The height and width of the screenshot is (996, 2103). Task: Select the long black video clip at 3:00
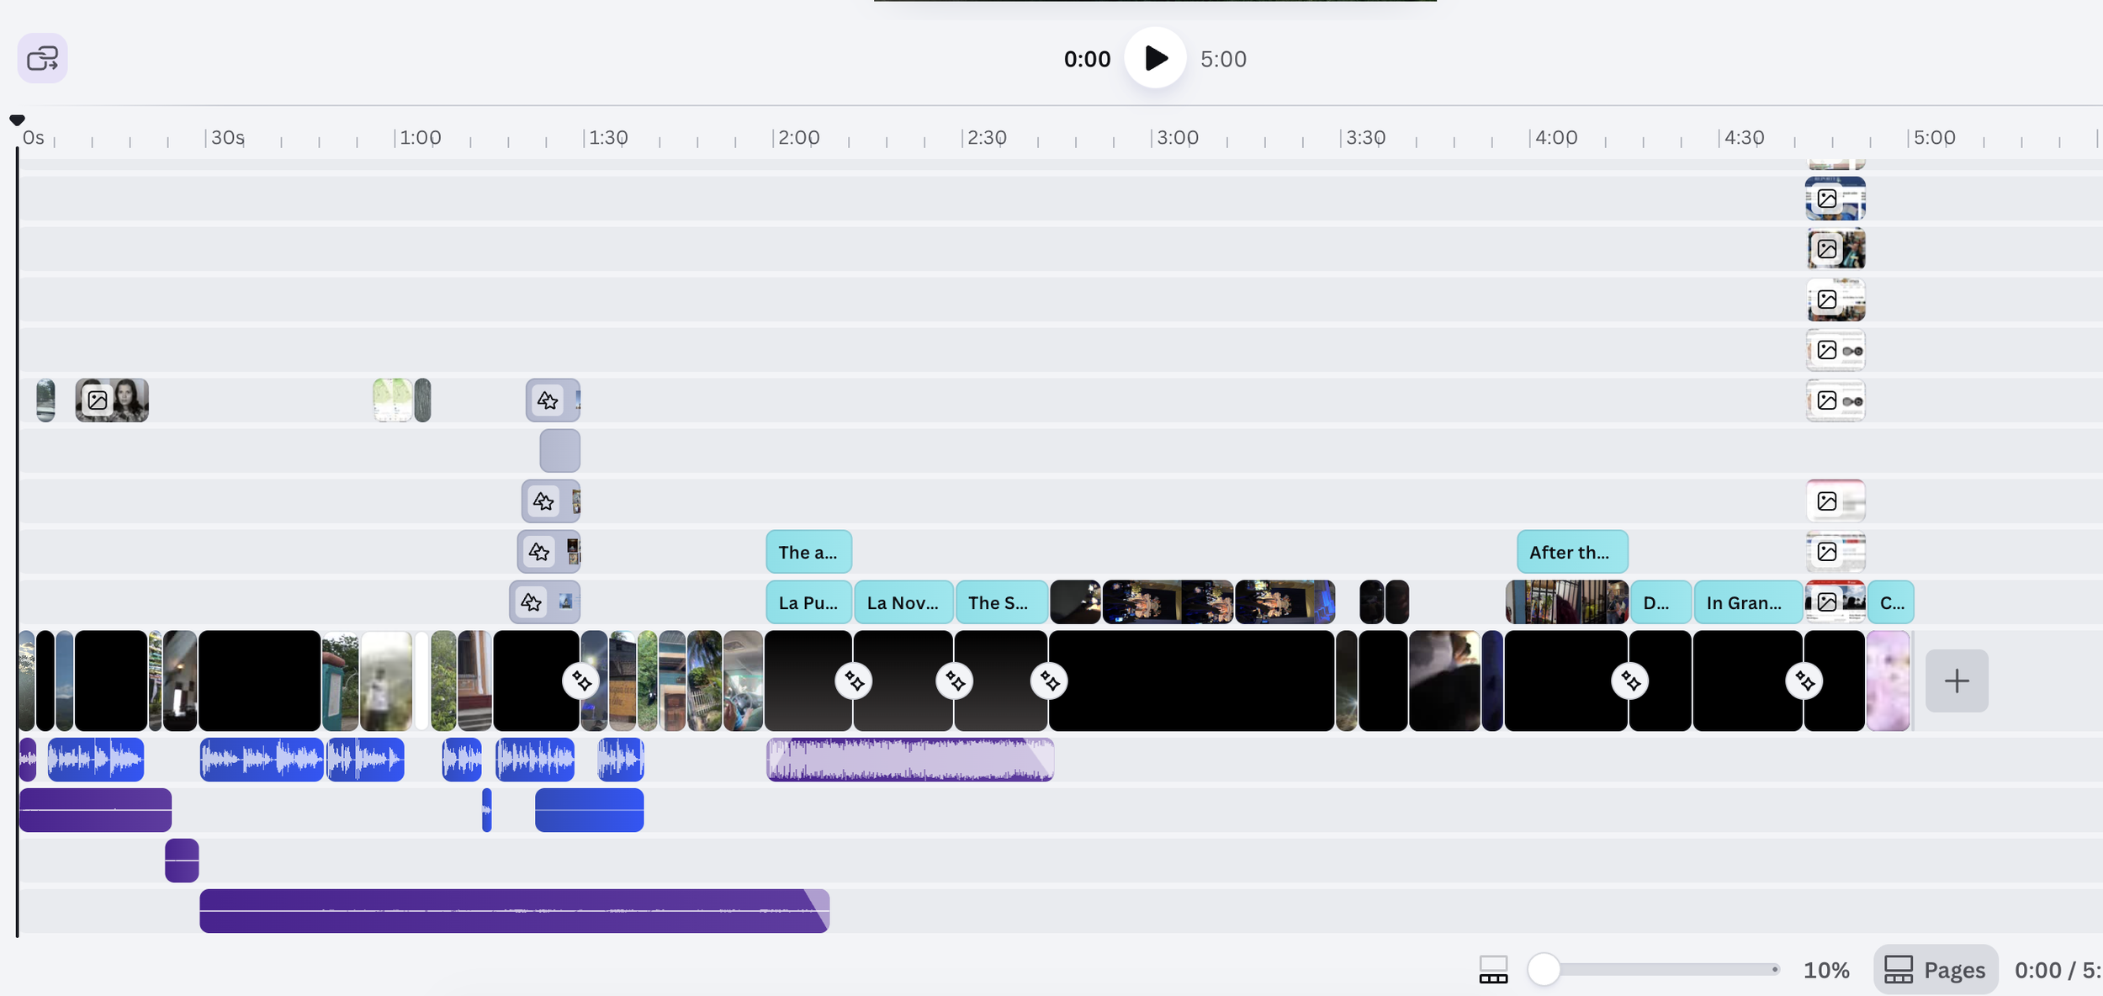click(1191, 681)
